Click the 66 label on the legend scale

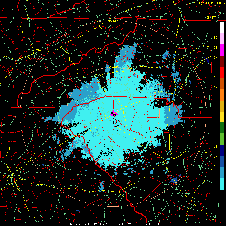pyautogui.click(x=216, y=28)
